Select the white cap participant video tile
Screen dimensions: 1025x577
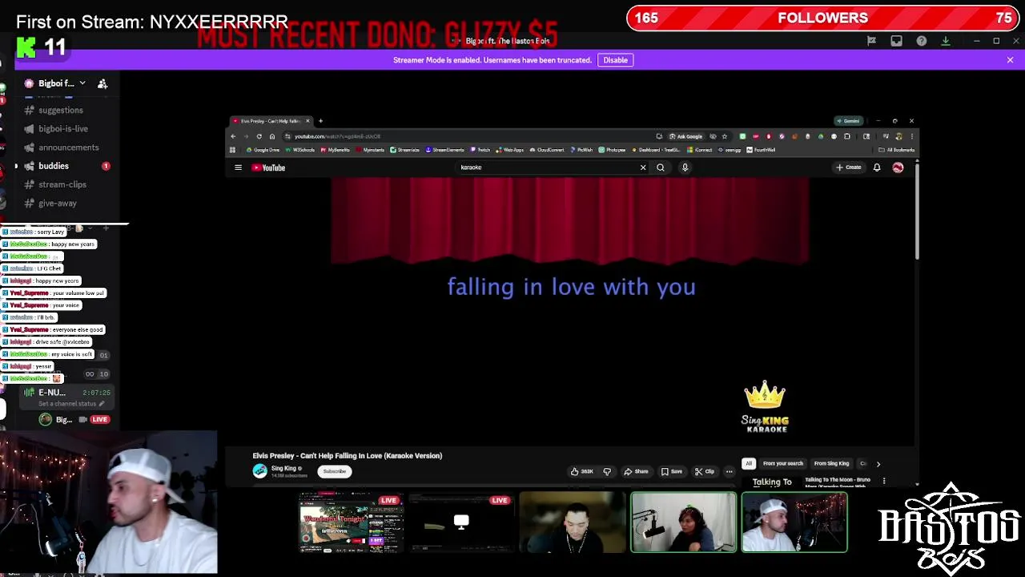pyautogui.click(x=794, y=523)
